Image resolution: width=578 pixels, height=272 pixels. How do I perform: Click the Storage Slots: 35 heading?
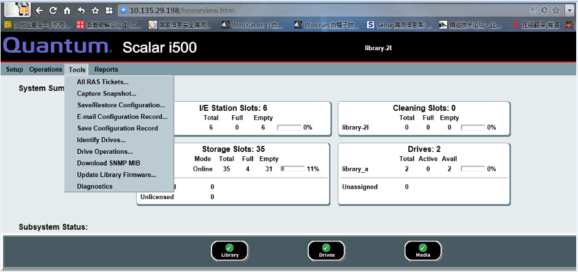[x=234, y=149]
